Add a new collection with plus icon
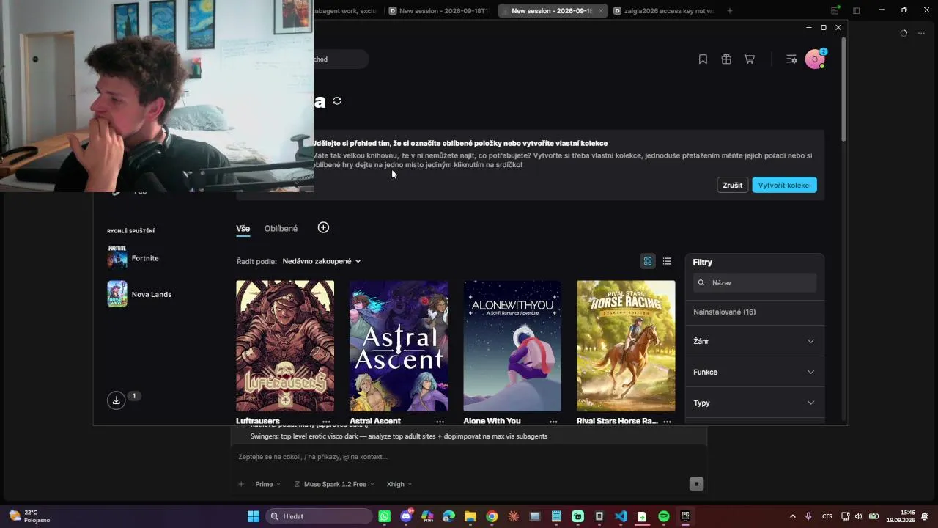This screenshot has width=938, height=528. 323,227
